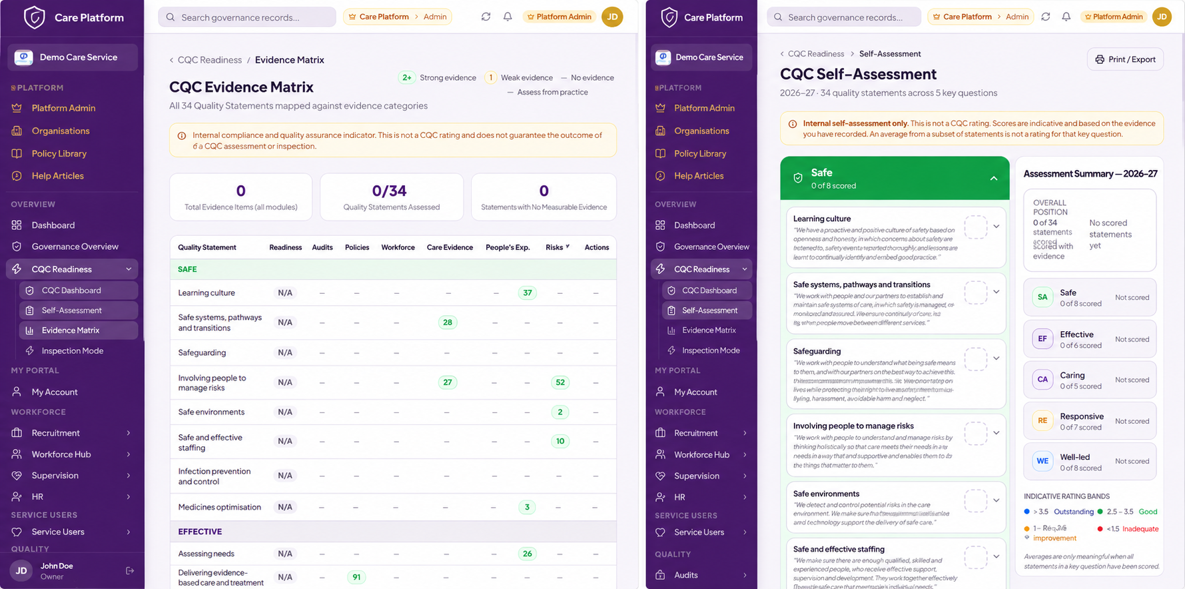Open Governance Overview in right sidebar
This screenshot has height=589, width=1185.
pyautogui.click(x=702, y=247)
